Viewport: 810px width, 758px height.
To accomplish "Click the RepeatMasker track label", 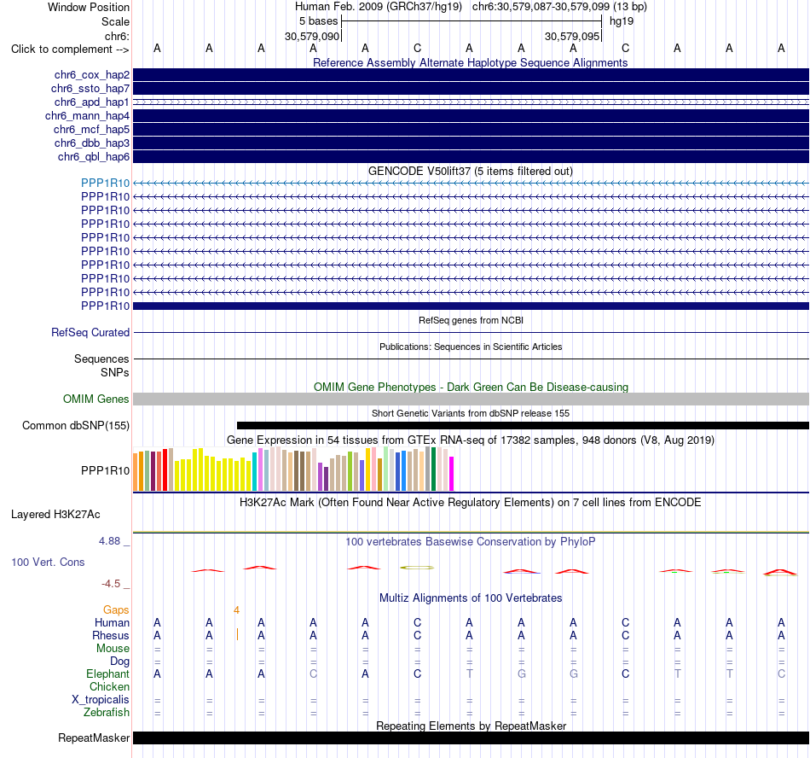I will (94, 738).
